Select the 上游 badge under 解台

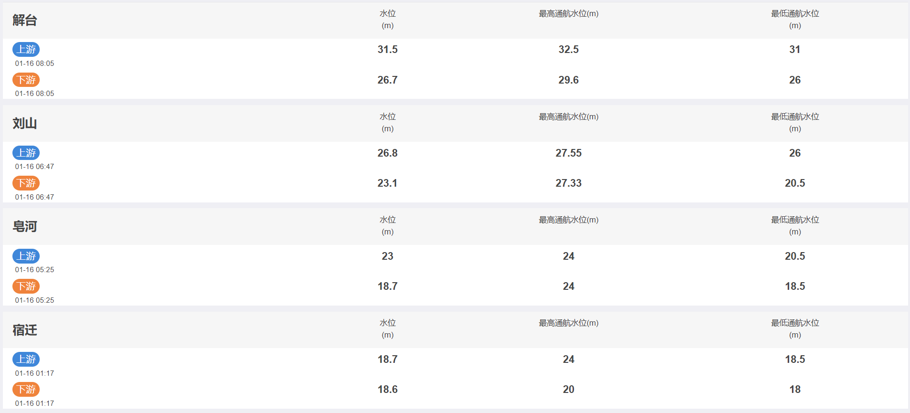pyautogui.click(x=26, y=49)
